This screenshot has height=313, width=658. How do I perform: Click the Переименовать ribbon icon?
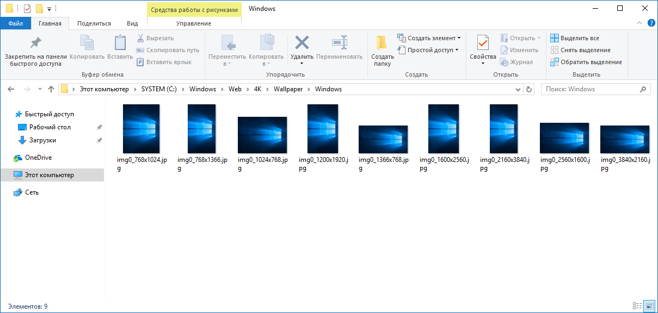(x=340, y=43)
